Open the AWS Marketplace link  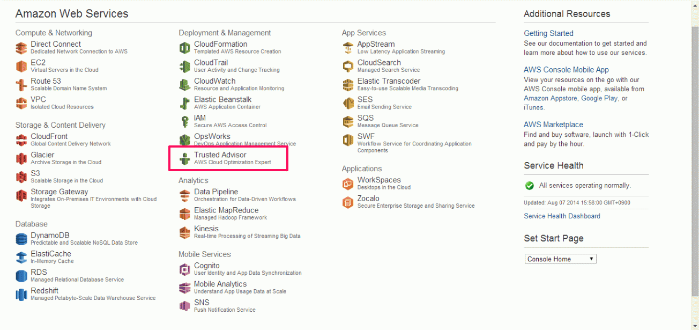point(553,124)
